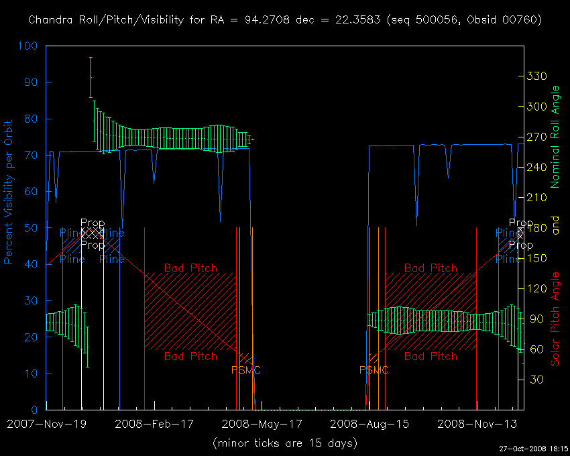Click upper Bad Pitch label in left hatched region
The image size is (570, 456).
point(190,268)
